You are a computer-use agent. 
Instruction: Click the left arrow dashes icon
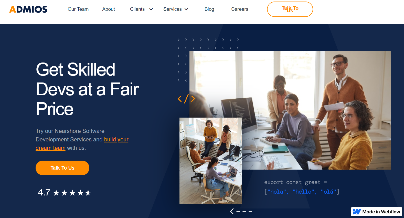click(241, 211)
